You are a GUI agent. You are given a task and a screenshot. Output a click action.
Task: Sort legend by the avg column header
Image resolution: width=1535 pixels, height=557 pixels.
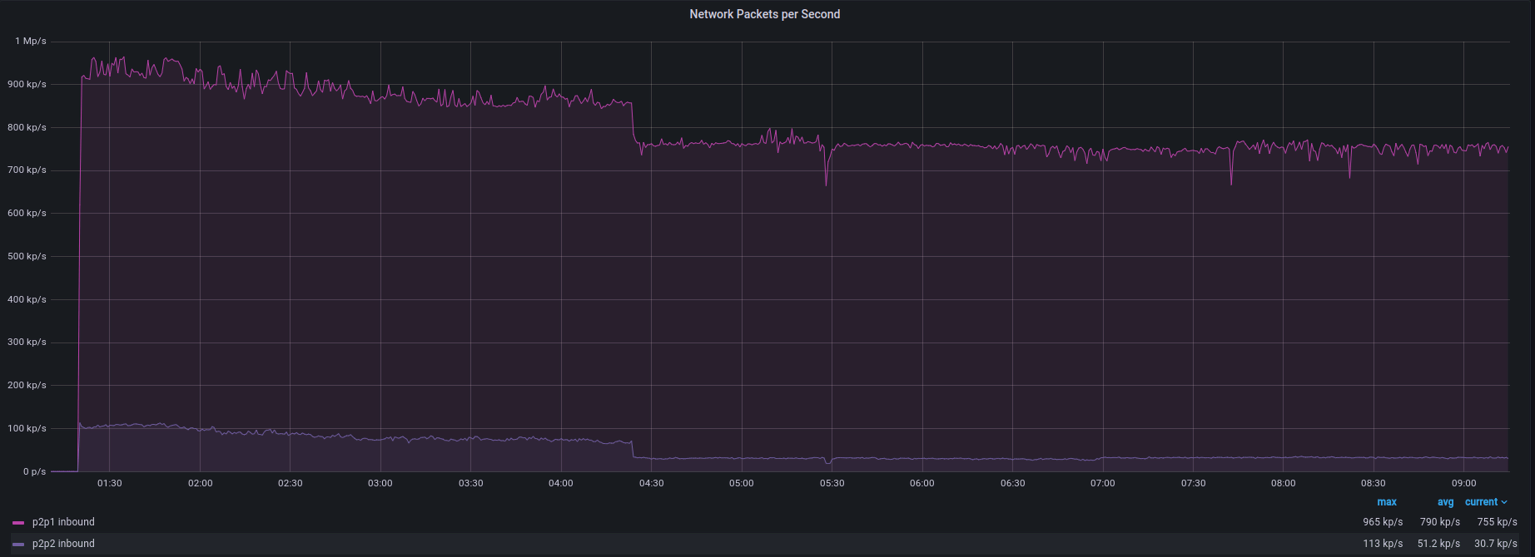[x=1445, y=502]
